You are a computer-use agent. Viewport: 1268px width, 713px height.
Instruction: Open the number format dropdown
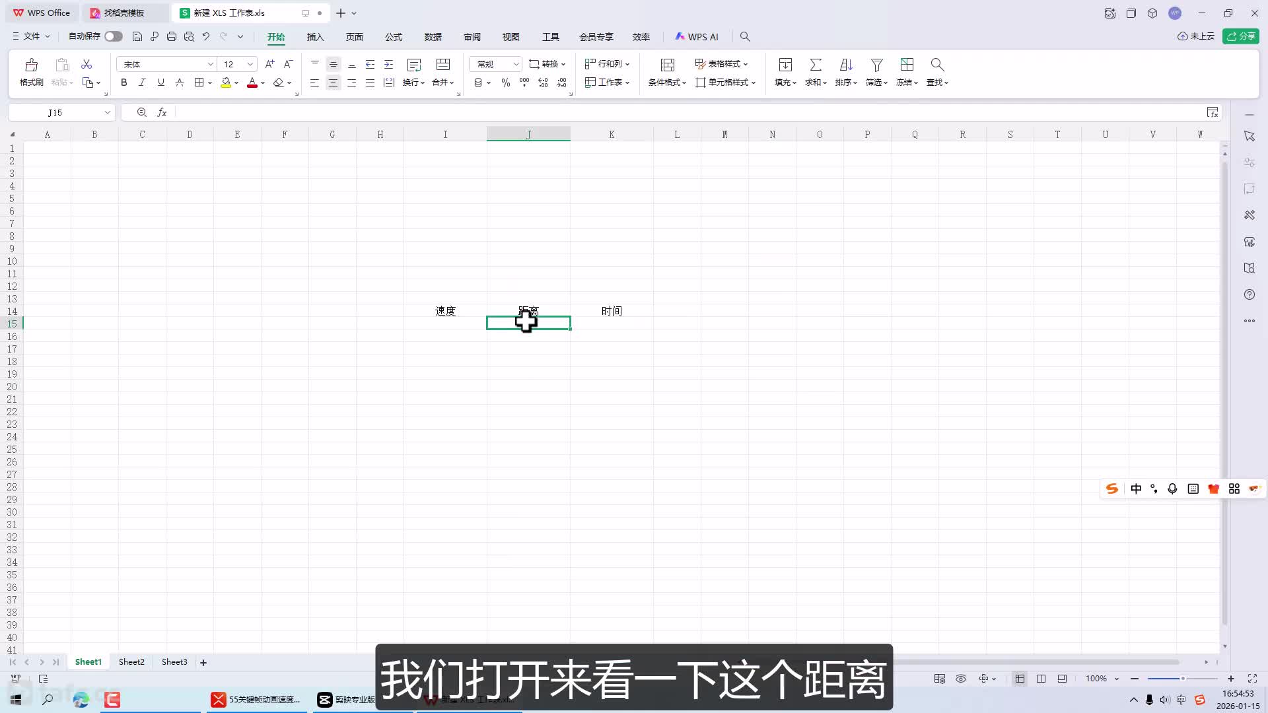(x=516, y=64)
